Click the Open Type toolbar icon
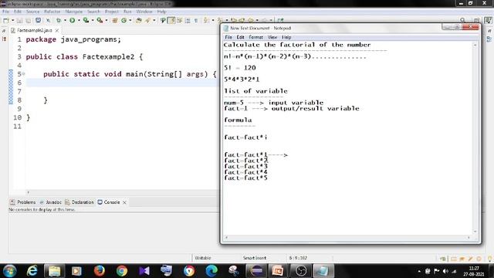The image size is (494, 278). [x=139, y=21]
